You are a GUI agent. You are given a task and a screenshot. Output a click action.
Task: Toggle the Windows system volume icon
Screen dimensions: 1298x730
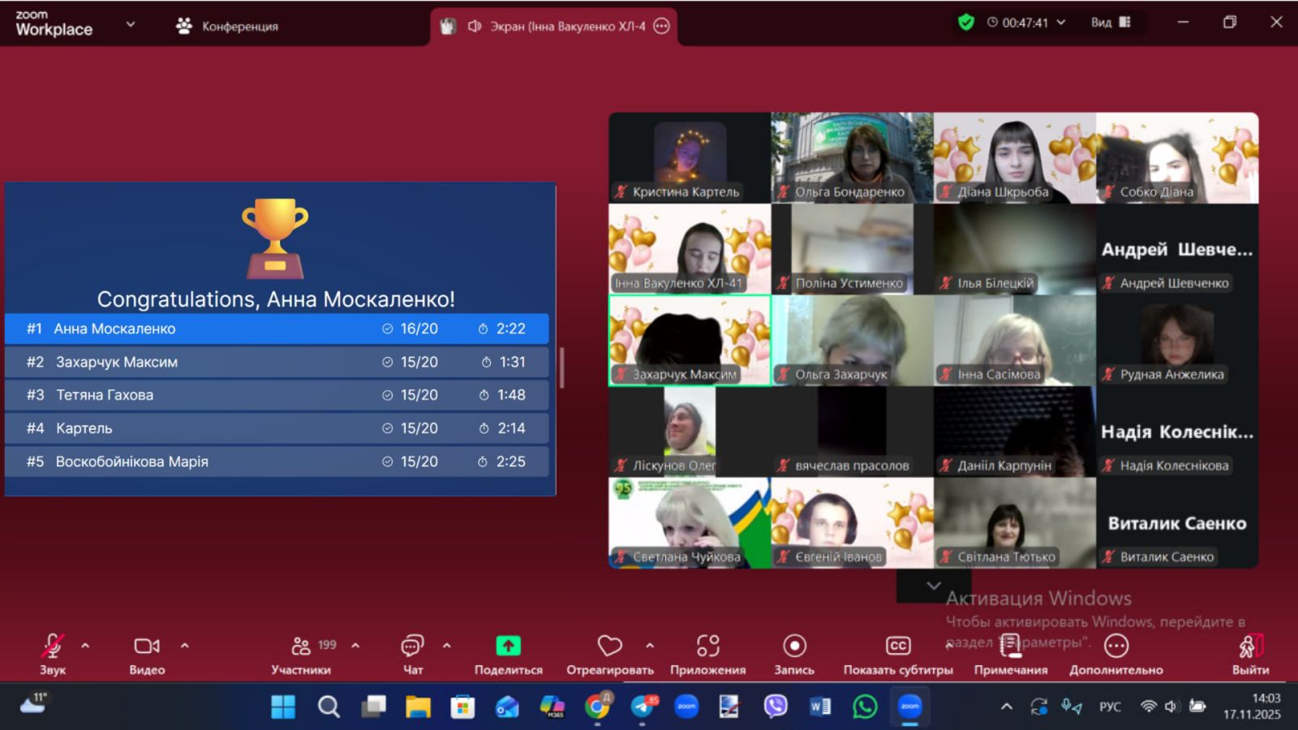[x=1171, y=706]
